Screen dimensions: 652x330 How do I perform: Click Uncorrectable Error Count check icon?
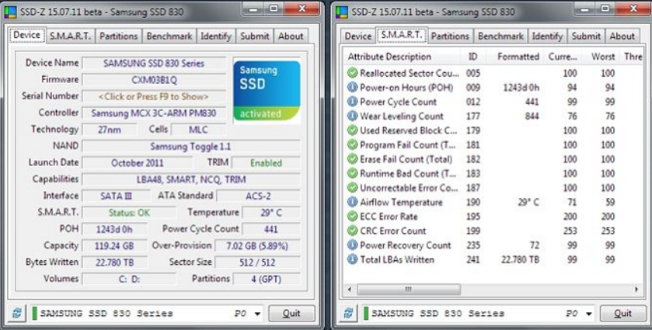[352, 188]
